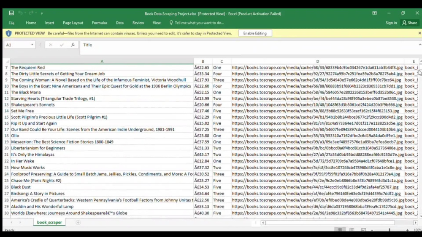Open the View ribbon tab
422x237 pixels.
coord(157,23)
